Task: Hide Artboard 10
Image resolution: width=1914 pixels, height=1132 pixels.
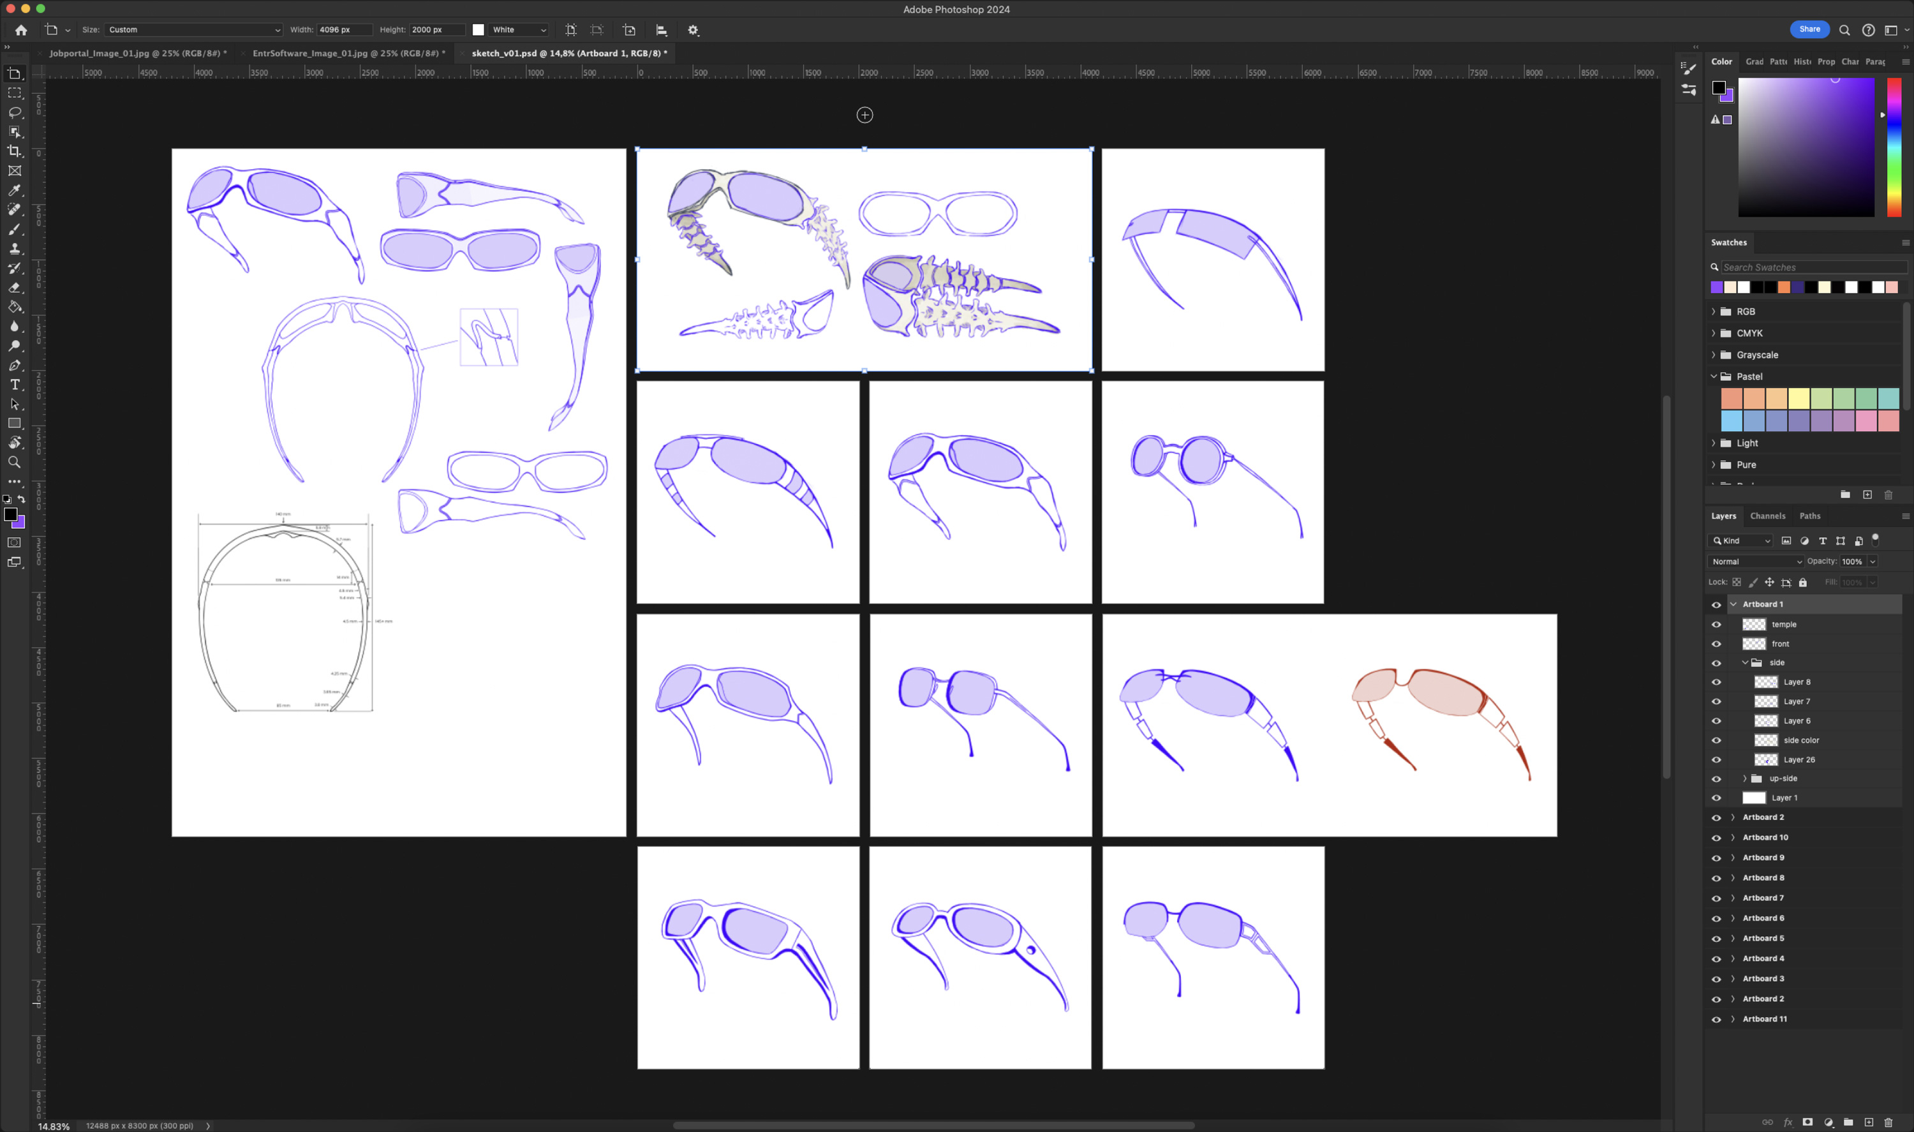Action: coord(1716,838)
